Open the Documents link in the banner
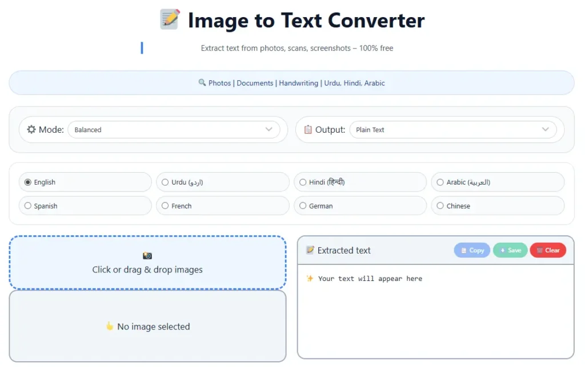 (255, 83)
